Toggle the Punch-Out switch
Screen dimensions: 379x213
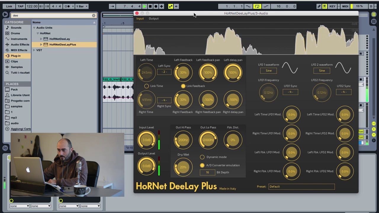(266, 6)
